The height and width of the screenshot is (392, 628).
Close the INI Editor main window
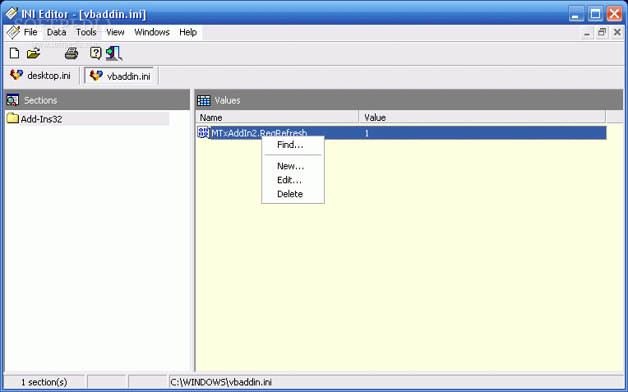[x=614, y=14]
